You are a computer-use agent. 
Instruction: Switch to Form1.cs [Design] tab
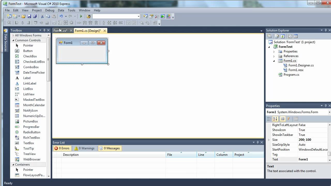click(88, 31)
